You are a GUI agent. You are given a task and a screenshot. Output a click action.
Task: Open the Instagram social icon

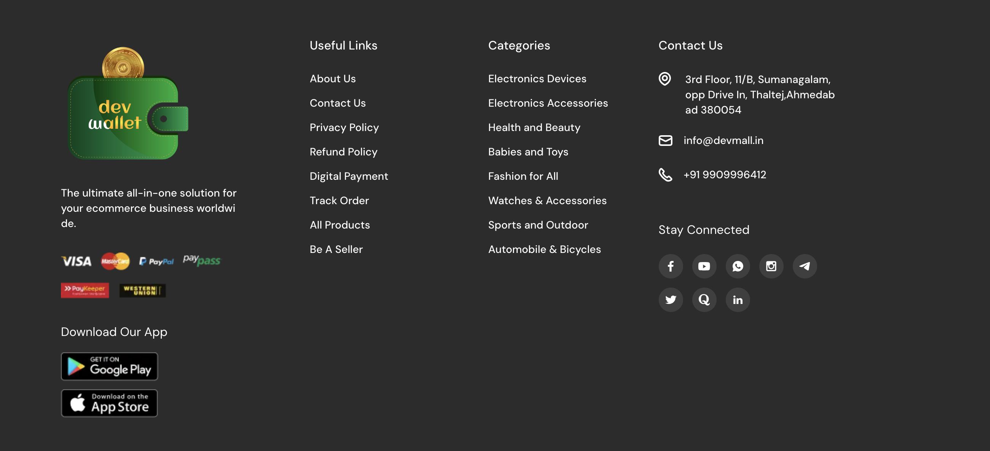pos(771,266)
